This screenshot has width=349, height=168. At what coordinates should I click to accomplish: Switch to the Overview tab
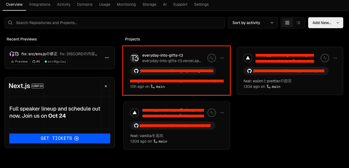(x=14, y=4)
